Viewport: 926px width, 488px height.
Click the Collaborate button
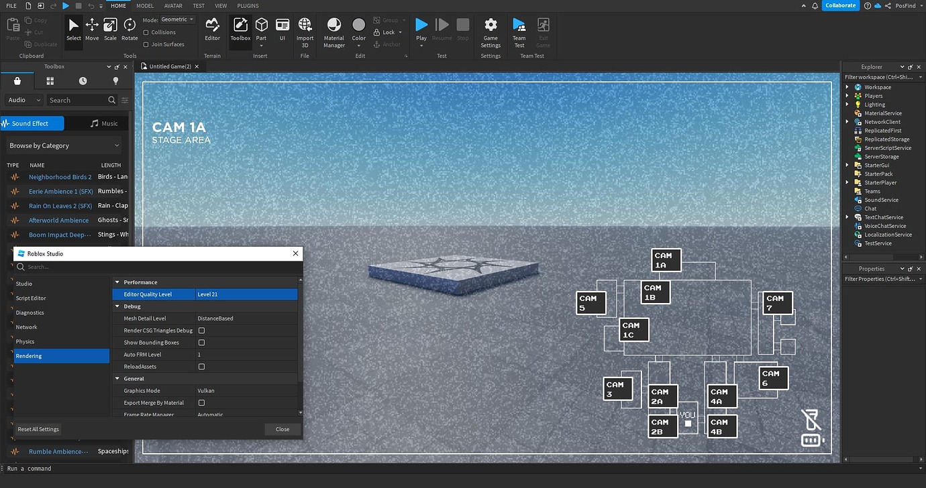(x=840, y=5)
